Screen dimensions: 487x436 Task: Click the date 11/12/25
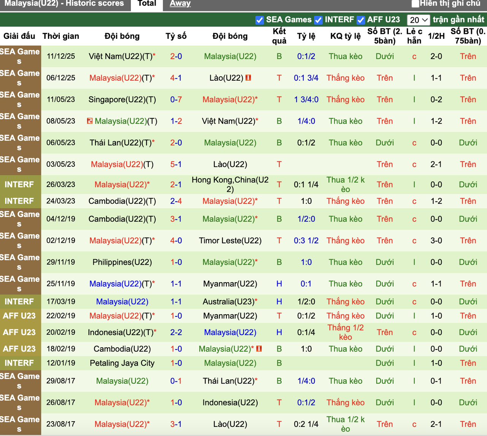tap(61, 56)
